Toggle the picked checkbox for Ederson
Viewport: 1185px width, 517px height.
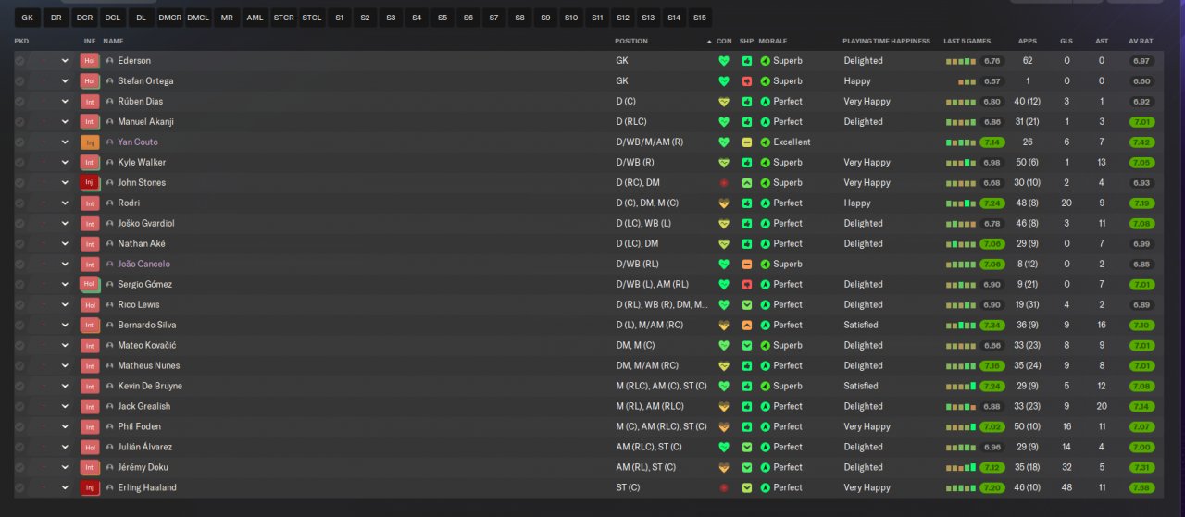tap(20, 61)
